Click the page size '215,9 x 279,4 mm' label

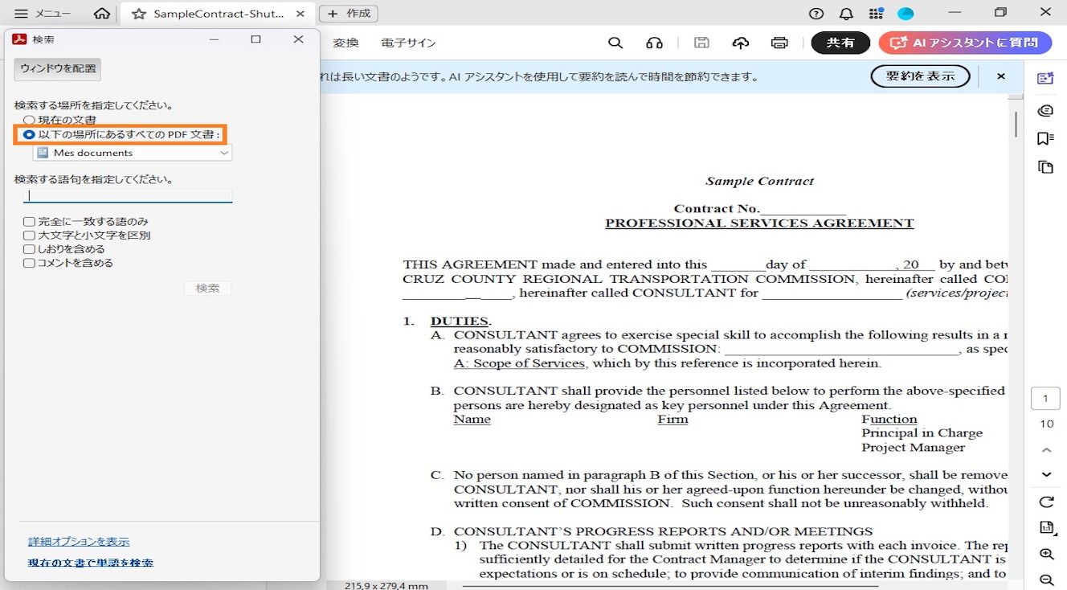[x=387, y=585]
